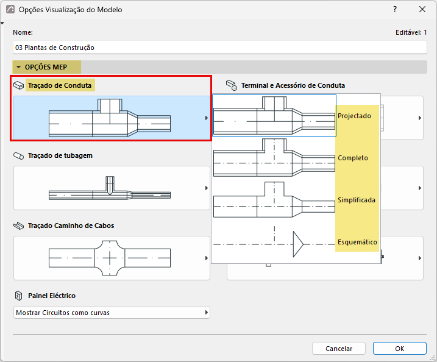Screen dimensions: 437x362
Task: Click the Painel Eléctrico label
Action: [x=52, y=296]
